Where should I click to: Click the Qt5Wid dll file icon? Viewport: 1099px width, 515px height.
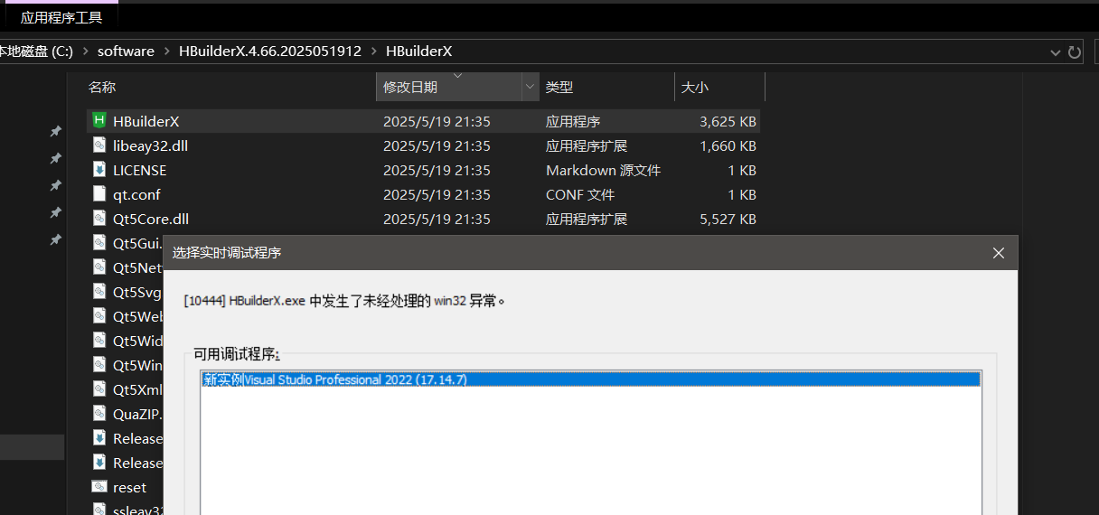click(x=99, y=340)
